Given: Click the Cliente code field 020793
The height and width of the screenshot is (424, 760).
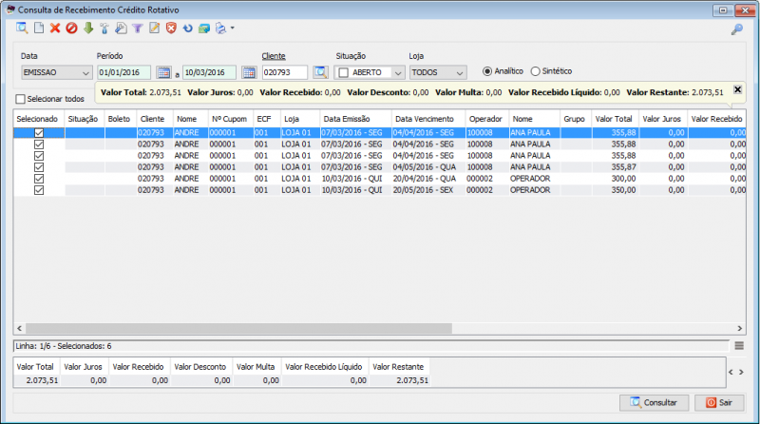Looking at the screenshot, I should (x=284, y=72).
